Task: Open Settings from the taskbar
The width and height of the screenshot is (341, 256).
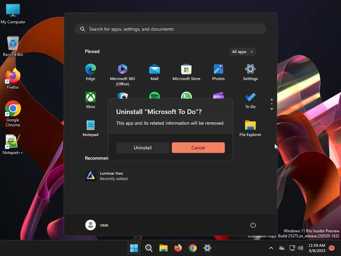Action: 207,248
